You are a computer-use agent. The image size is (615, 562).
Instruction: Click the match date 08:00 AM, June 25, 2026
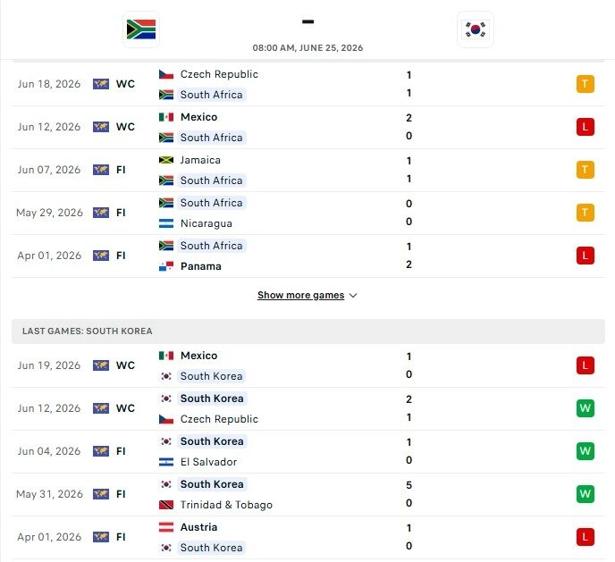(x=307, y=48)
